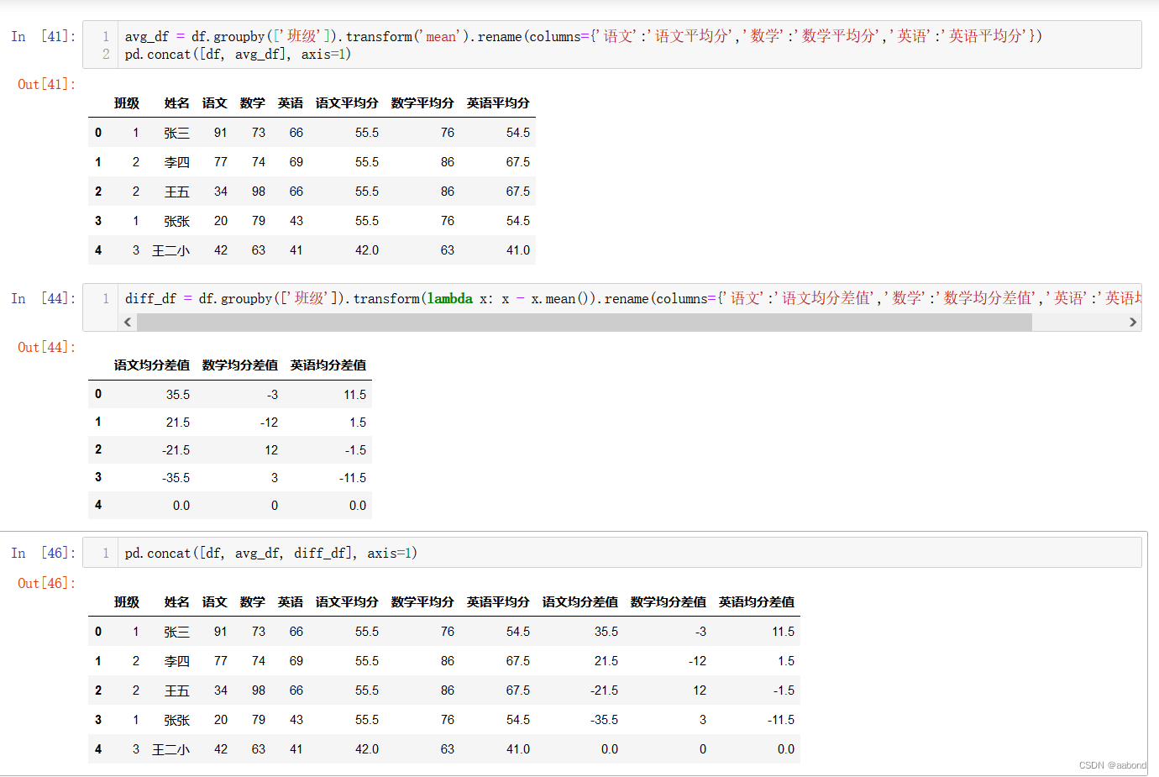Select the Out[44] prompt label
Image resolution: width=1159 pixels, height=777 pixels.
point(46,347)
